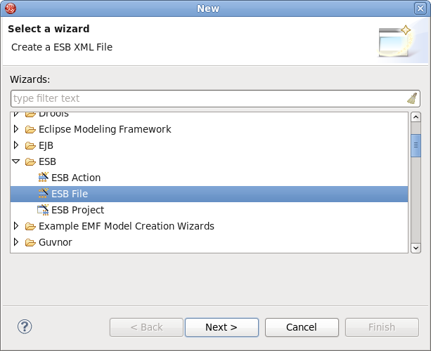The width and height of the screenshot is (431, 351).
Task: Click the scroll down arrow of the wizards list
Action: [416, 247]
